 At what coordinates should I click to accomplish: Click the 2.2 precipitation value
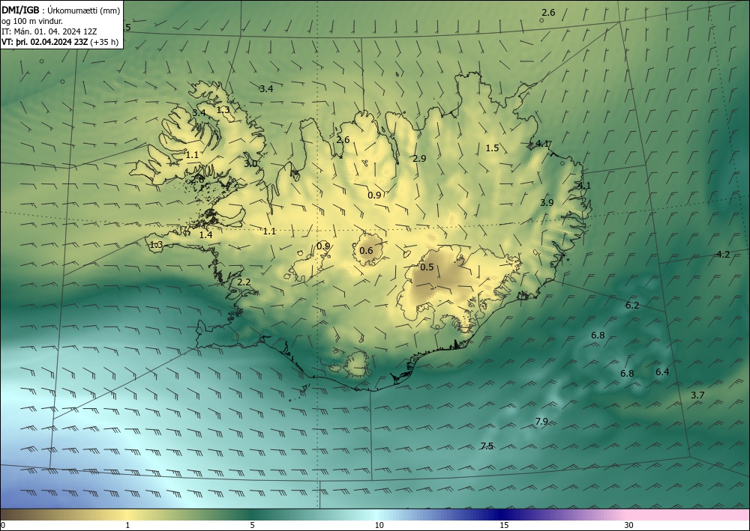244,282
